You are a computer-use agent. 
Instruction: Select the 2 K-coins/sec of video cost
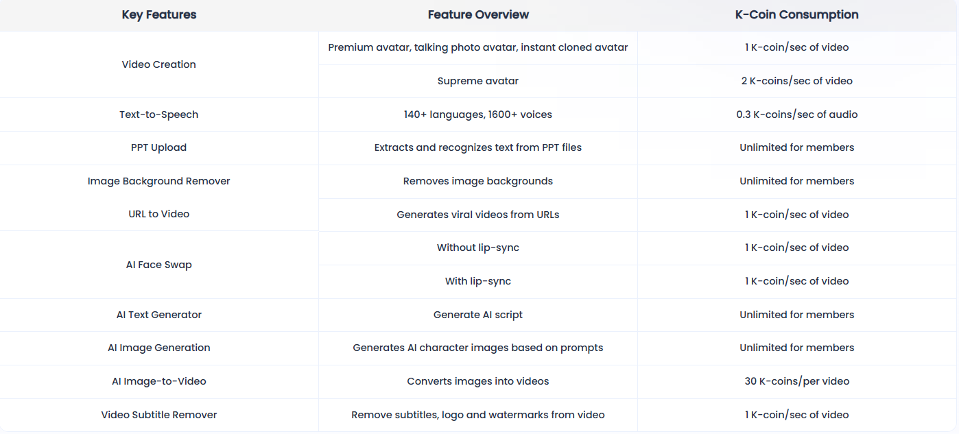pyautogui.click(x=796, y=81)
